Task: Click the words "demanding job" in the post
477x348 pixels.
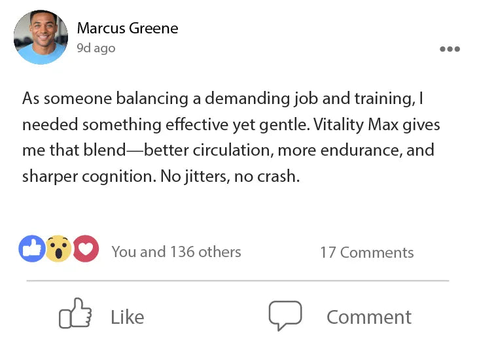Action: 259,99
